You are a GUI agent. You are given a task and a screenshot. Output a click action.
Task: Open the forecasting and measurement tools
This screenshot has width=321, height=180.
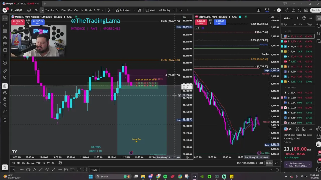click(5, 43)
